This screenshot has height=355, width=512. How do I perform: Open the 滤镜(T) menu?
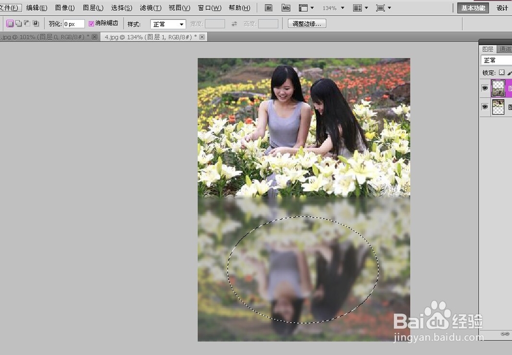[151, 8]
